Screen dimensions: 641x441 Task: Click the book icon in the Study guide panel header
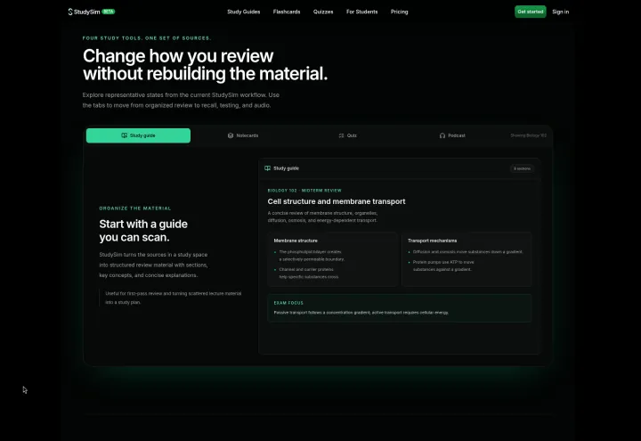click(x=267, y=168)
